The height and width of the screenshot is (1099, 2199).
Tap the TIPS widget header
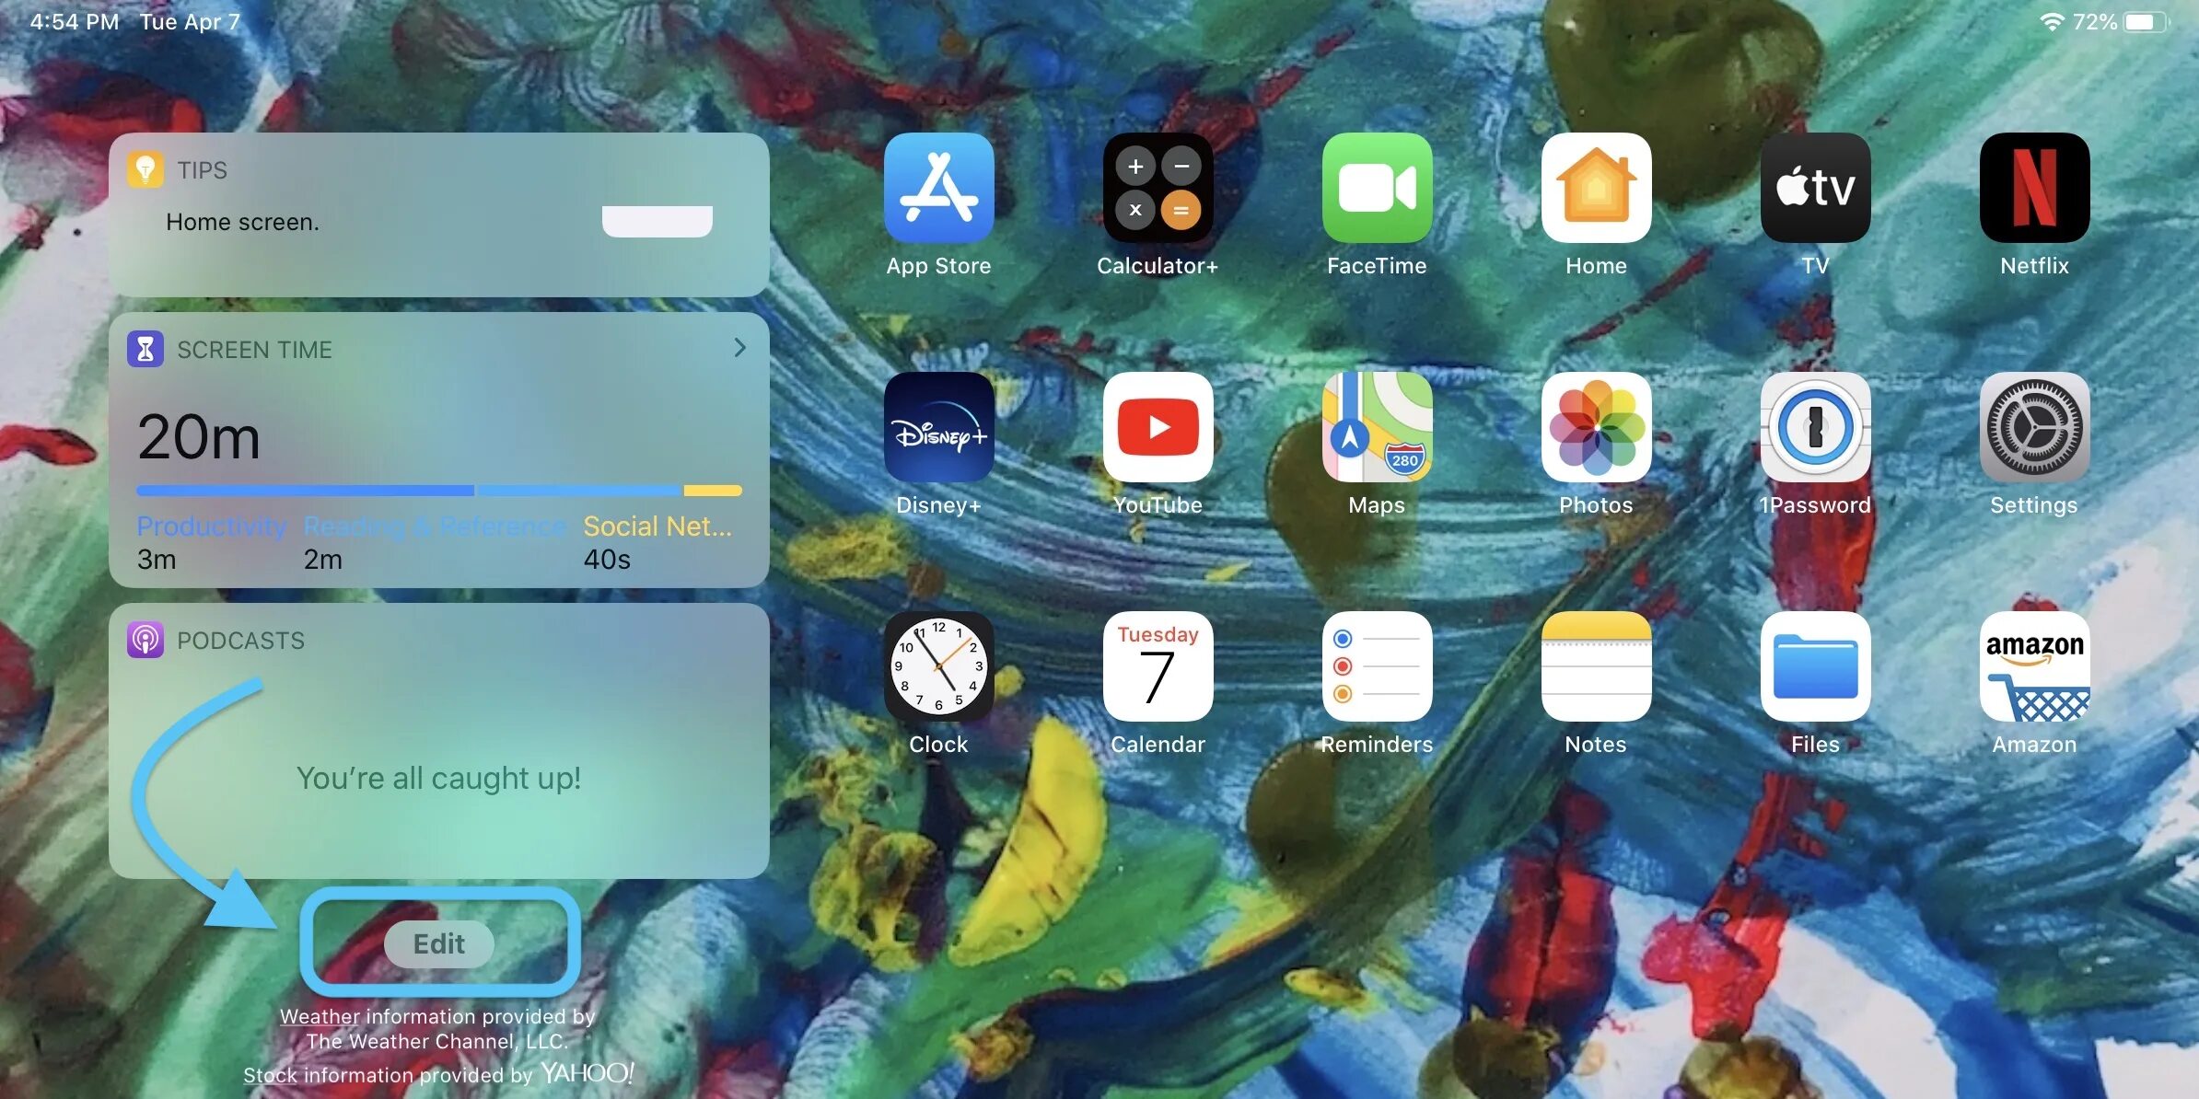(x=203, y=170)
